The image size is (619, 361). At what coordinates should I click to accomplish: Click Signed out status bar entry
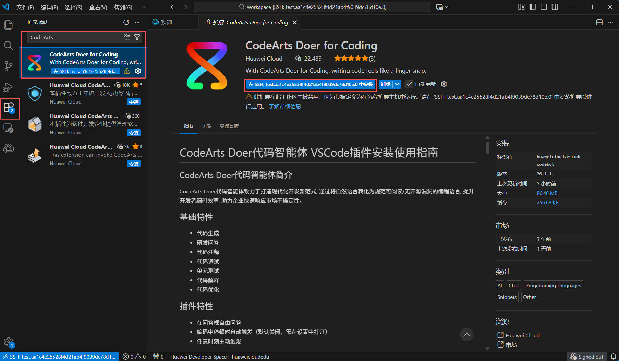pyautogui.click(x=587, y=357)
